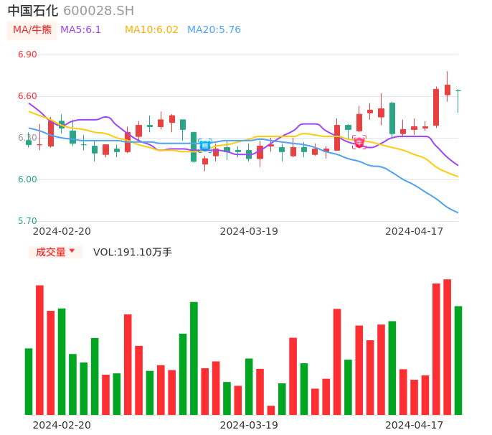Click the 2024-02-20 date under the price chart
This screenshot has width=492, height=435.
[62, 231]
